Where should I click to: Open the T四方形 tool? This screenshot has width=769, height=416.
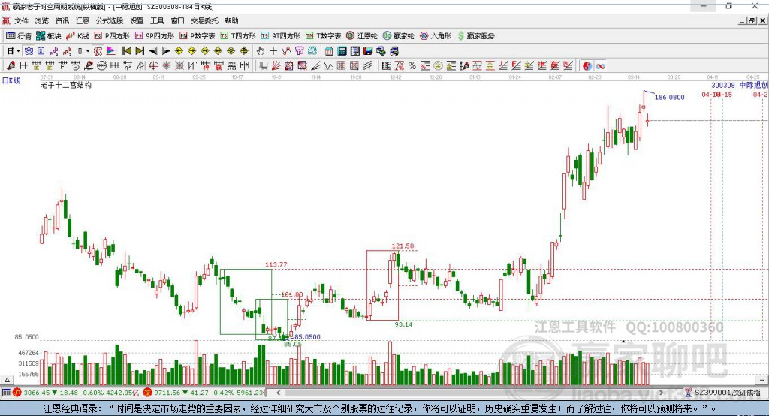coord(238,36)
